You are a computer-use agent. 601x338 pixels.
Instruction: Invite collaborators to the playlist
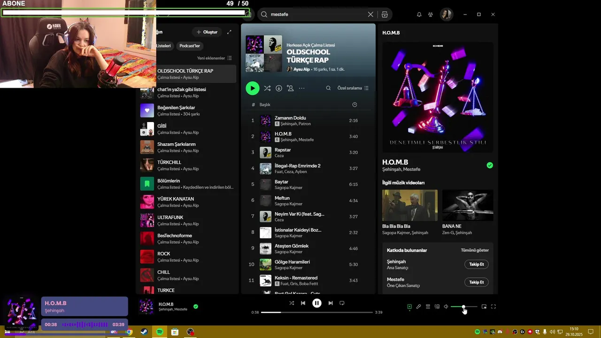290,88
